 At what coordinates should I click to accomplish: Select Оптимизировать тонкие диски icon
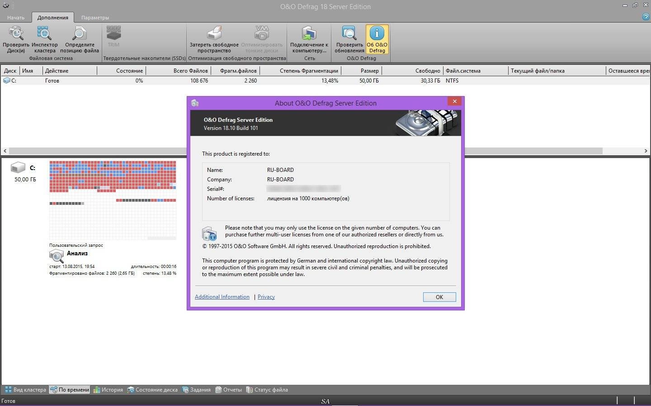(x=262, y=40)
